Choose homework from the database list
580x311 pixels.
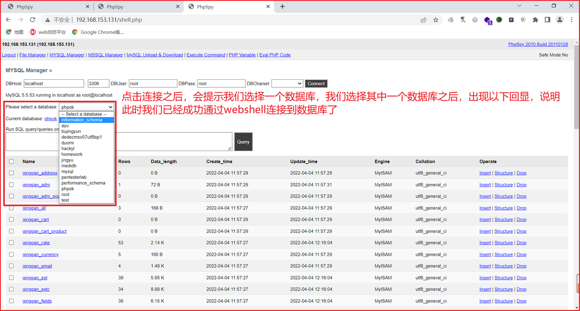tap(87, 154)
